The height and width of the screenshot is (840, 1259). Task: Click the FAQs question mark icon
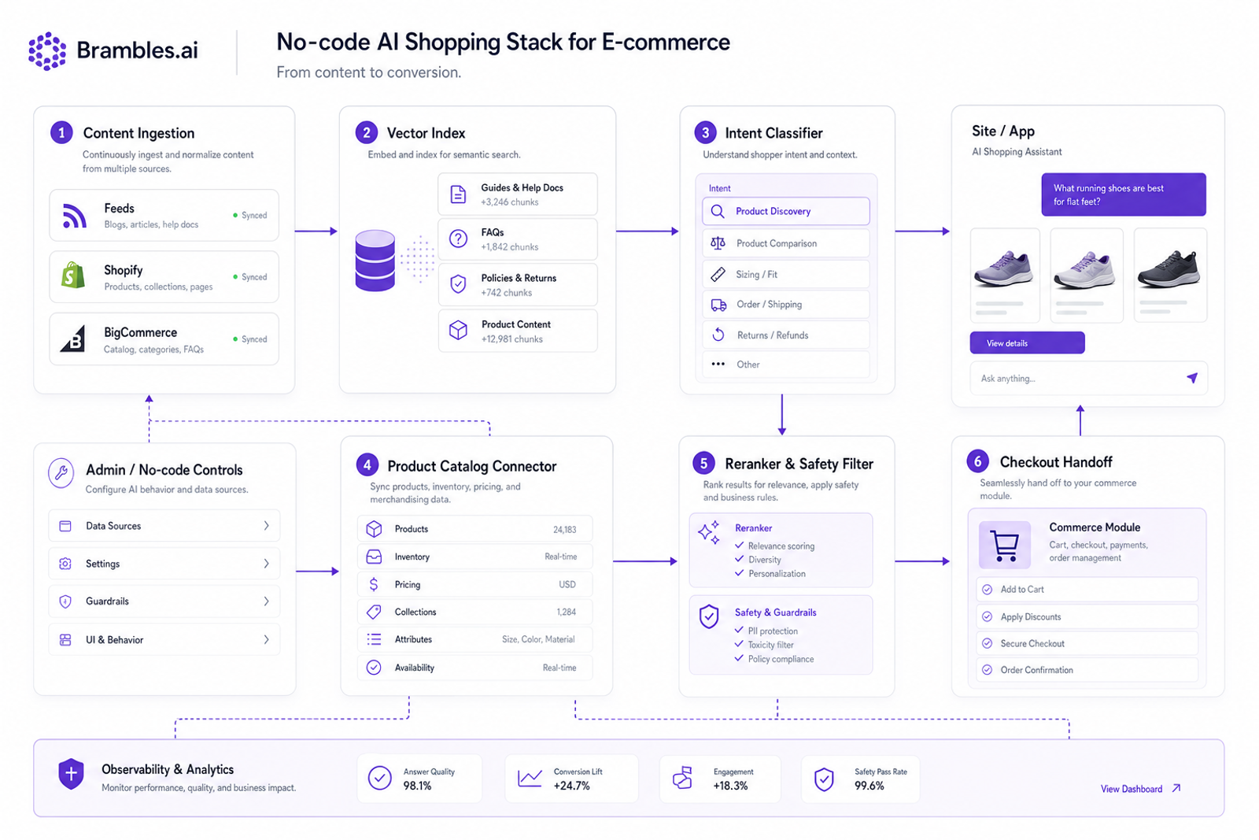click(458, 239)
